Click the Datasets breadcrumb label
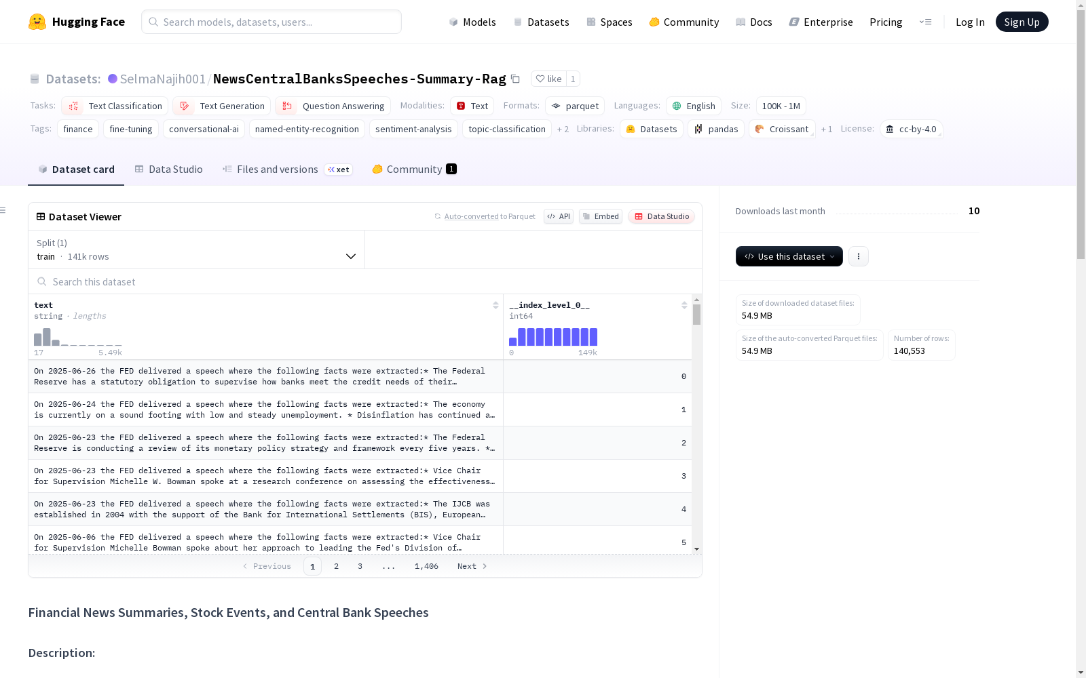This screenshot has width=1086, height=678. coord(73,79)
